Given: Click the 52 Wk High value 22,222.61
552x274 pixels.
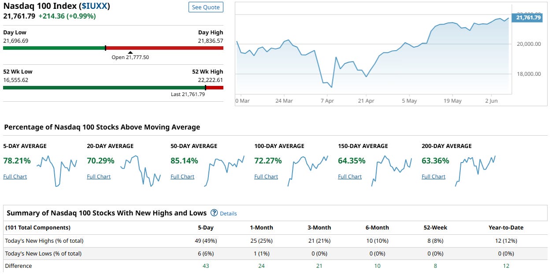Looking at the screenshot, I should click(211, 80).
